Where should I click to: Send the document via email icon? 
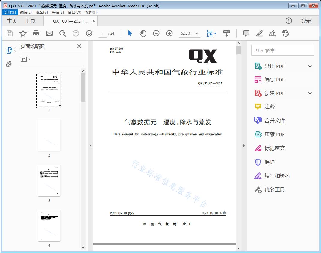(49, 33)
